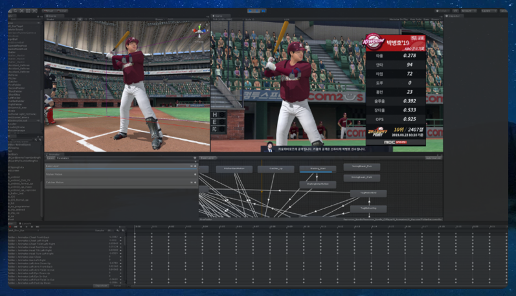Open settings gear for Base Layer
The width and height of the screenshot is (516, 296).
pyautogui.click(x=195, y=166)
